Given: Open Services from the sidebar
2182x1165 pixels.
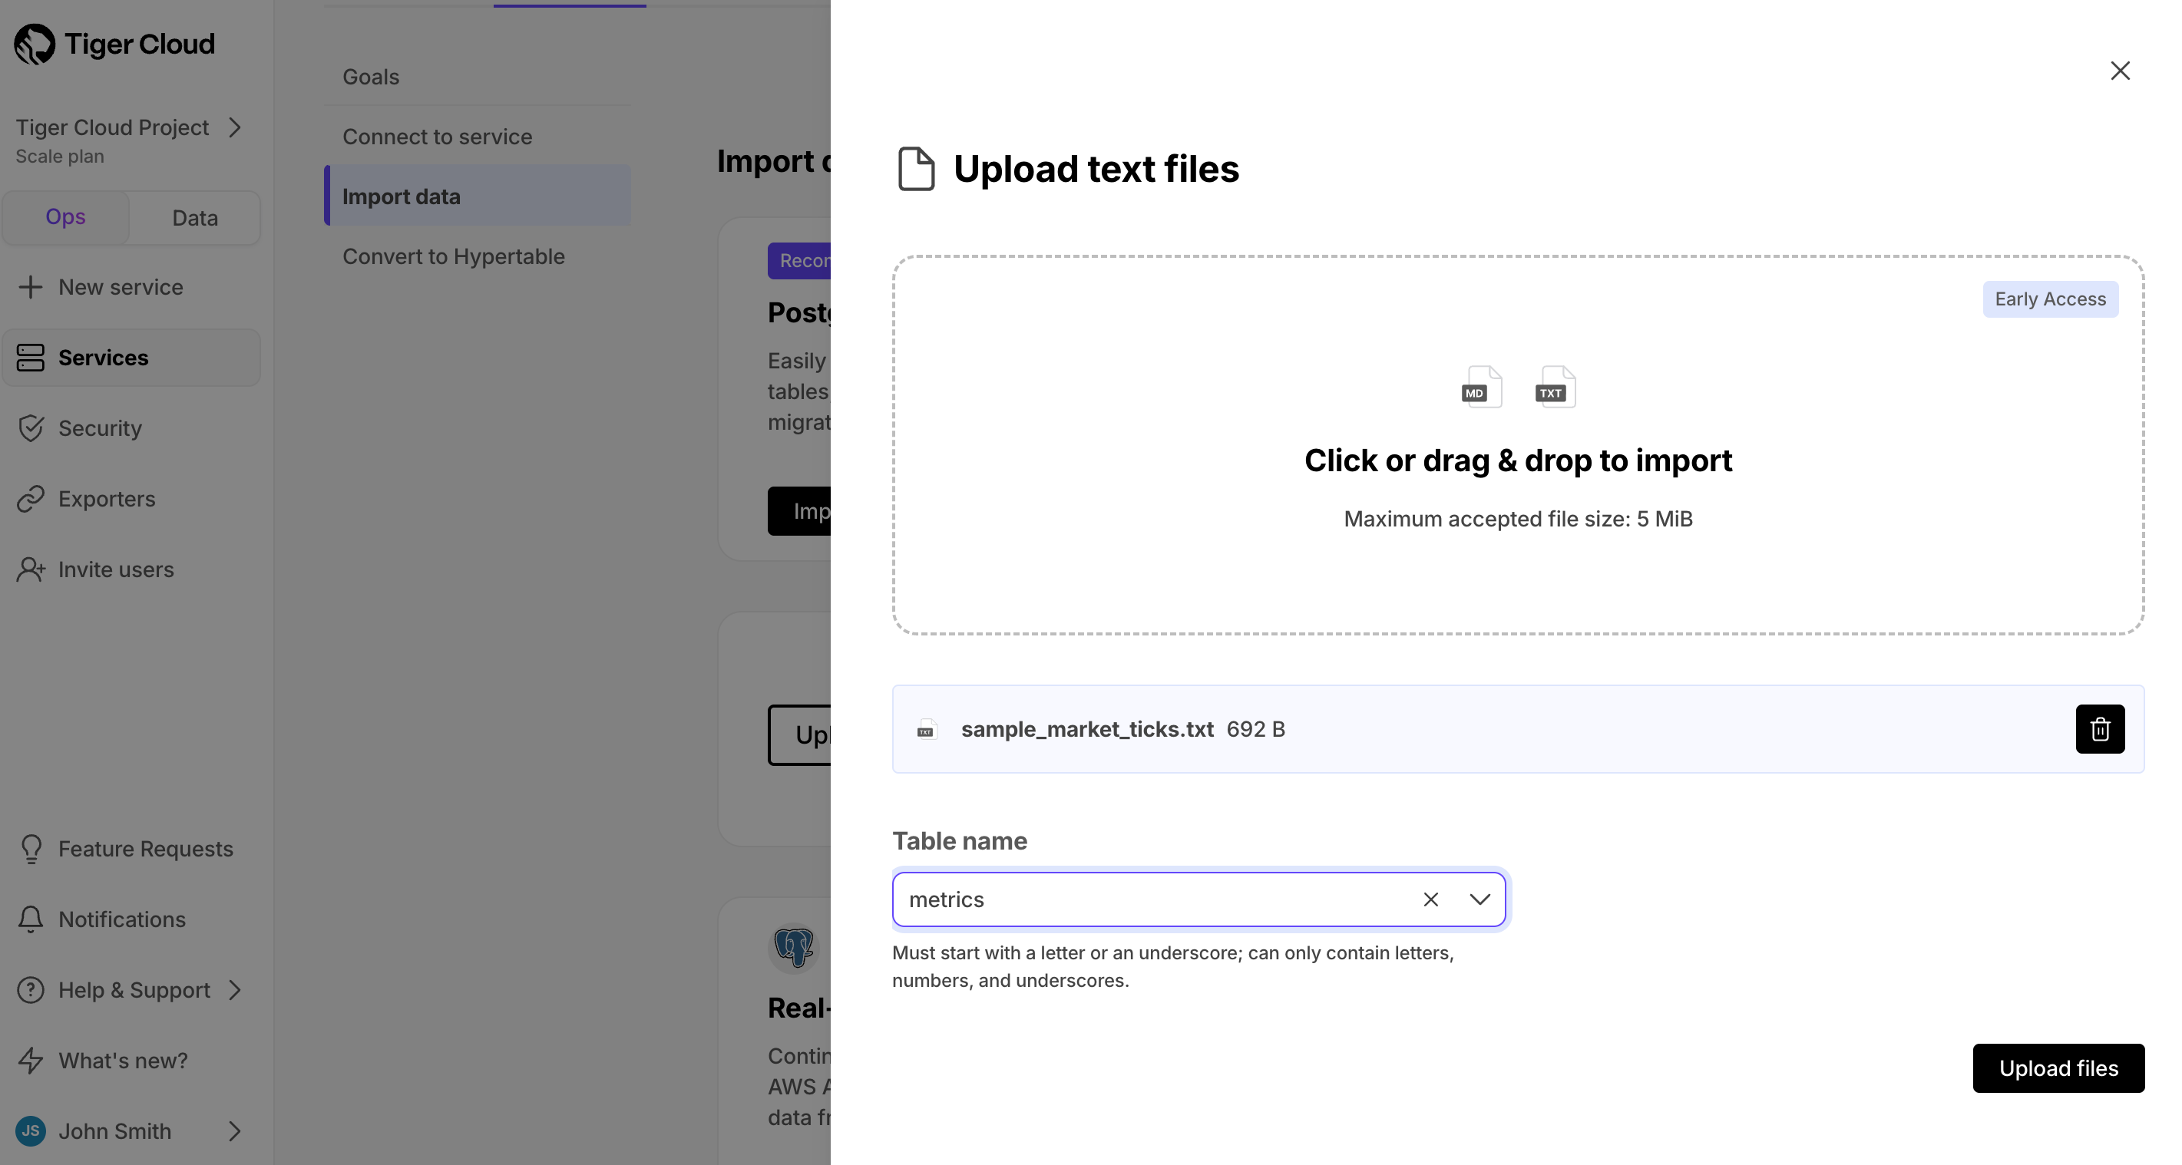Looking at the screenshot, I should [104, 358].
